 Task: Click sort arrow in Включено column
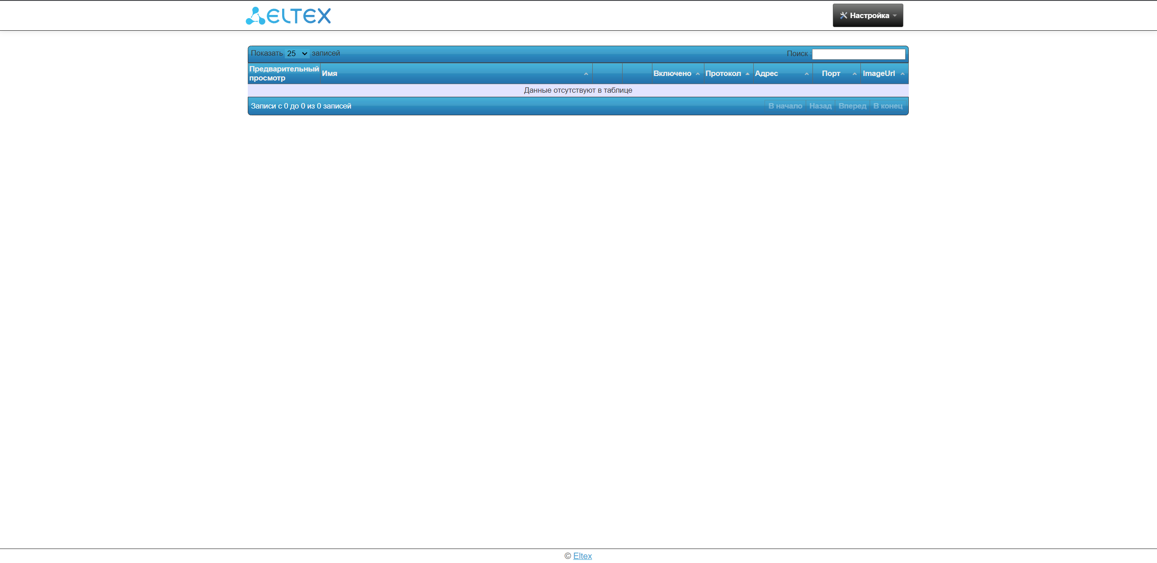click(x=698, y=74)
